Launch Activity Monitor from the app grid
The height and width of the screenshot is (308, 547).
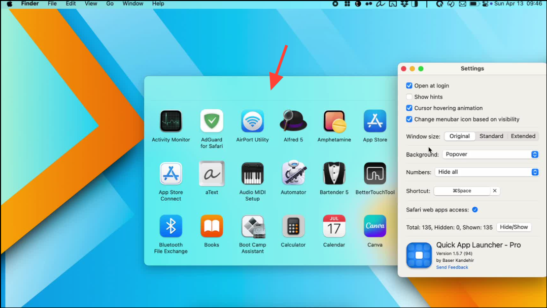tap(171, 121)
